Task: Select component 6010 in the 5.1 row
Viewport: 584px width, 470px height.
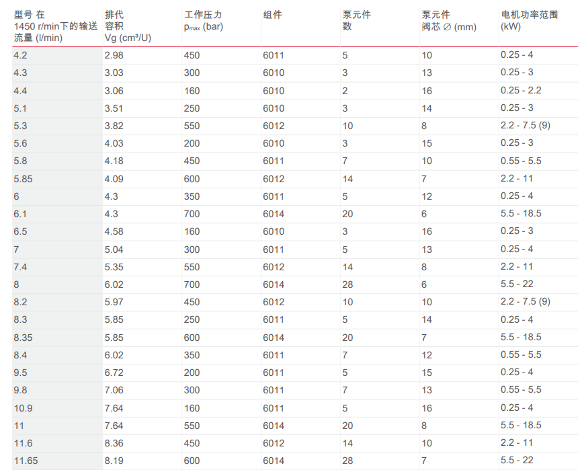Action: point(274,108)
